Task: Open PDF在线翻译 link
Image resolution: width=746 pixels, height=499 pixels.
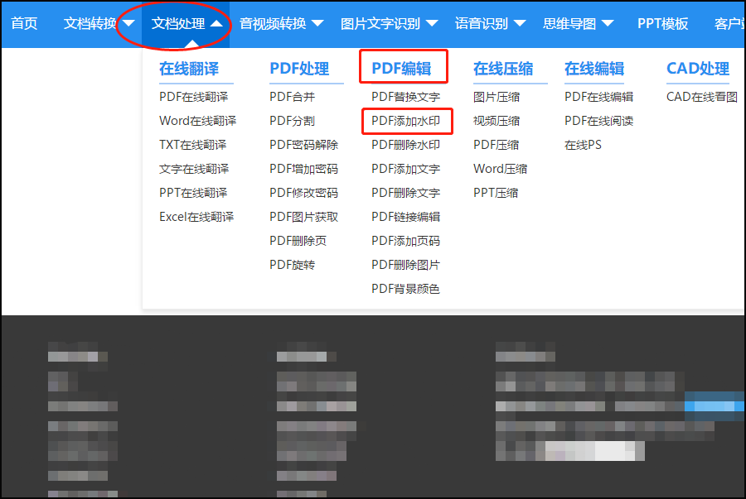Action: click(x=194, y=97)
